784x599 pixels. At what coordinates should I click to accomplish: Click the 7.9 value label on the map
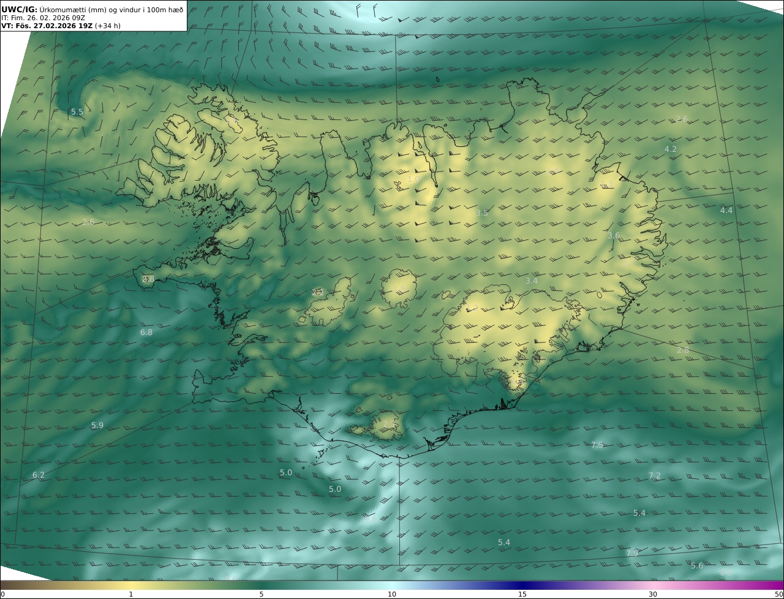632,553
